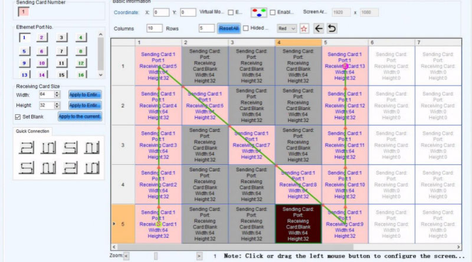Toggle the Enabl... checkbox

273,12
